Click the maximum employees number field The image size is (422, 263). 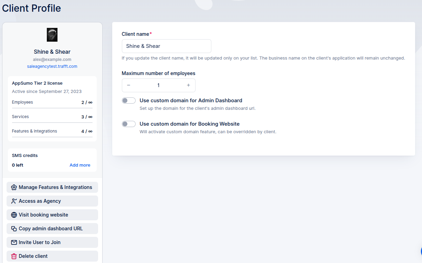tap(158, 85)
